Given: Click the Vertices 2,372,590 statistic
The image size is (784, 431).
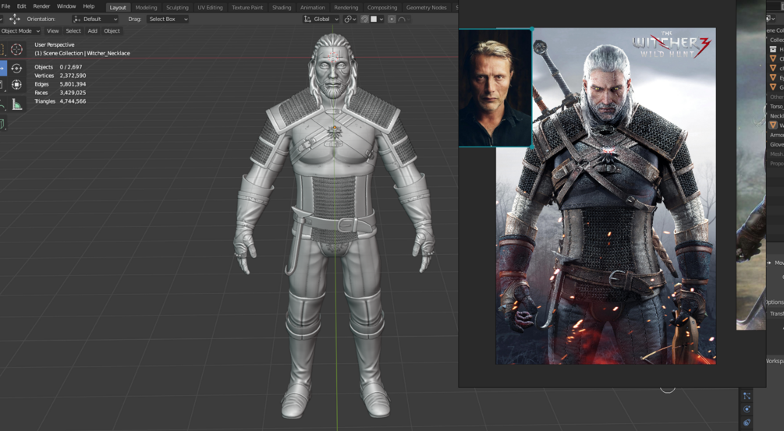Looking at the screenshot, I should click(60, 76).
